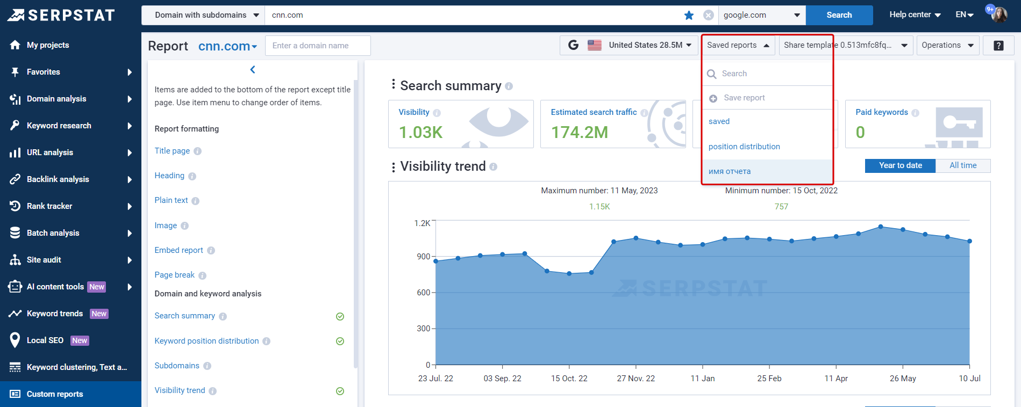1021x407 pixels.
Task: Open google.com search engine dropdown
Action: [x=762, y=15]
